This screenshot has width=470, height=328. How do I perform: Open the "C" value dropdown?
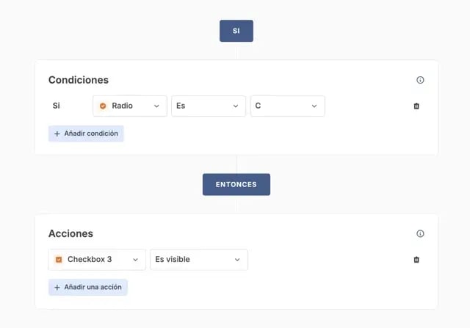click(x=287, y=106)
